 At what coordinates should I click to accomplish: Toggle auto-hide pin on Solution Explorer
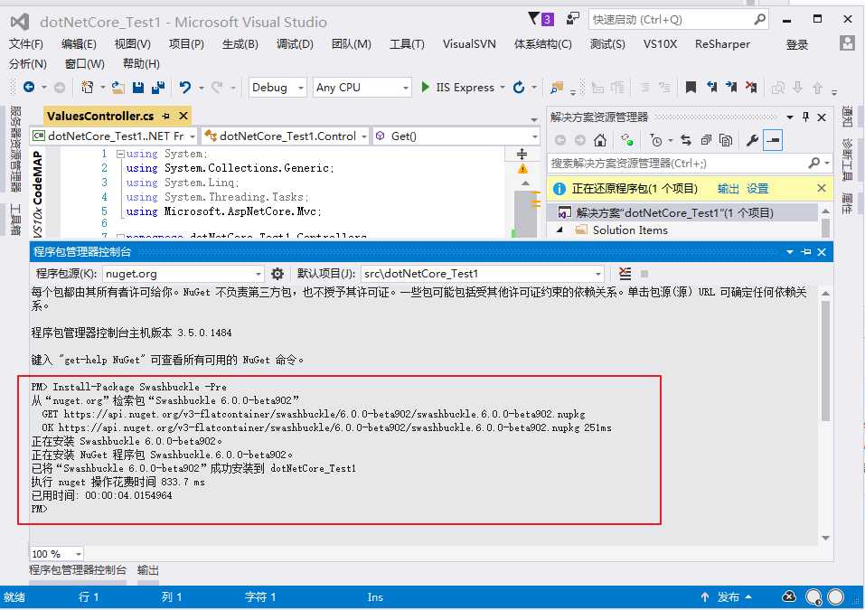806,117
